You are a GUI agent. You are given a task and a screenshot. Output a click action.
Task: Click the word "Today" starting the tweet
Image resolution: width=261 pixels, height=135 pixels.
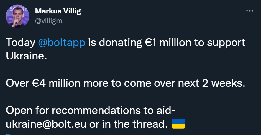20,43
